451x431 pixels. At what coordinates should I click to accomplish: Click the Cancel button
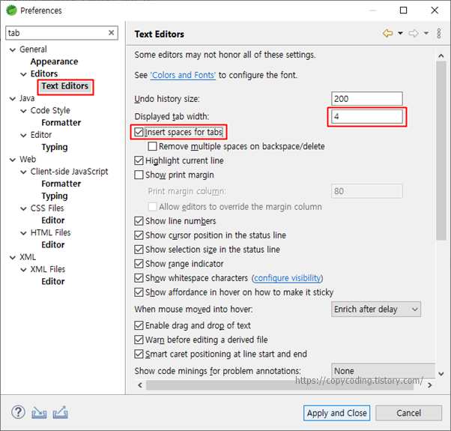pos(408,413)
